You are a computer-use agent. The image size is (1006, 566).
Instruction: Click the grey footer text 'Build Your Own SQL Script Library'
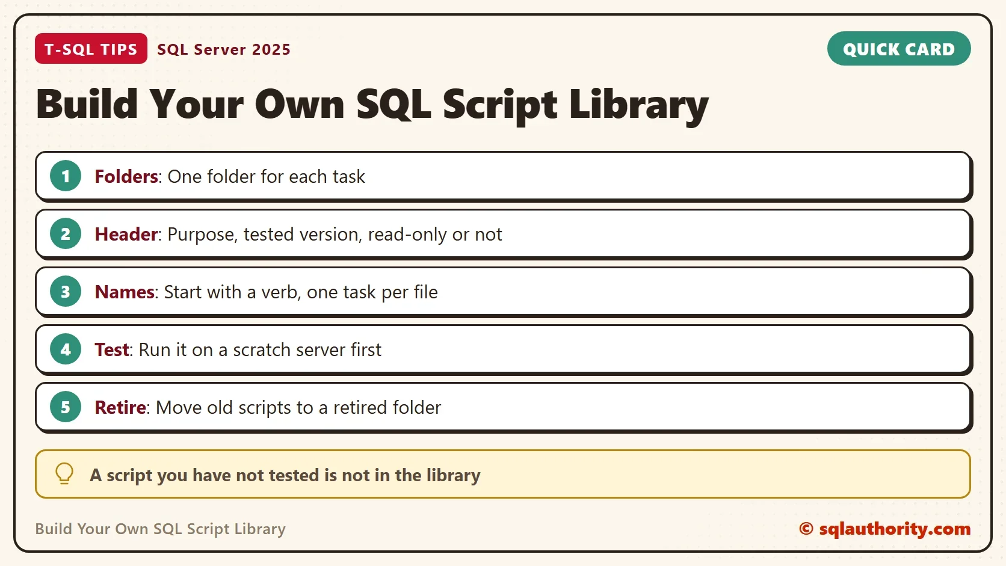[x=160, y=529]
